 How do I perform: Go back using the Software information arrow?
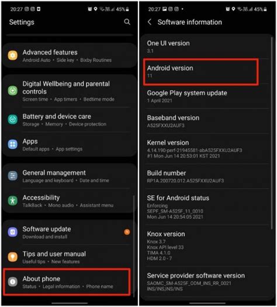[150, 22]
